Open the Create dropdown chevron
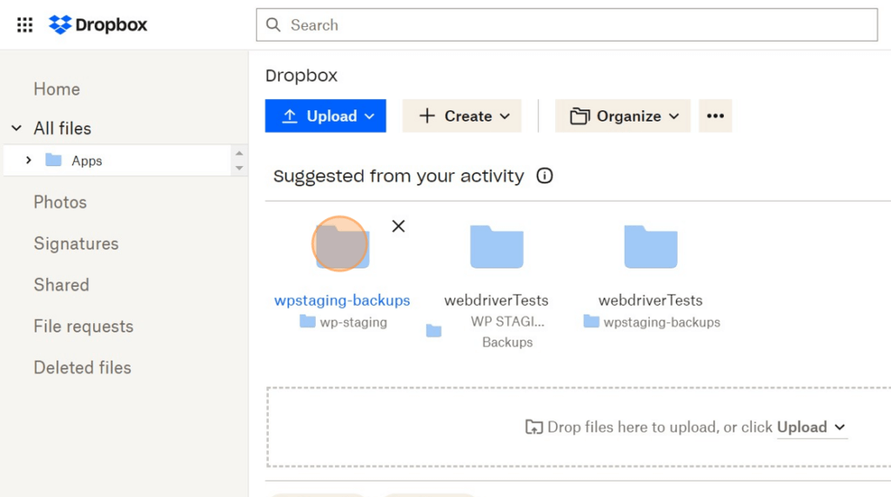Image resolution: width=891 pixels, height=497 pixels. coord(505,116)
